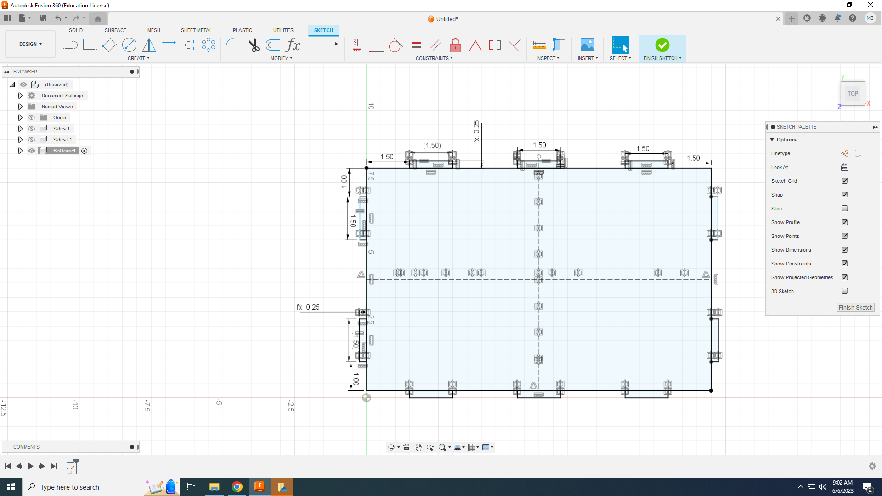Select the Offset tool in Modify
882x496 pixels.
273,45
